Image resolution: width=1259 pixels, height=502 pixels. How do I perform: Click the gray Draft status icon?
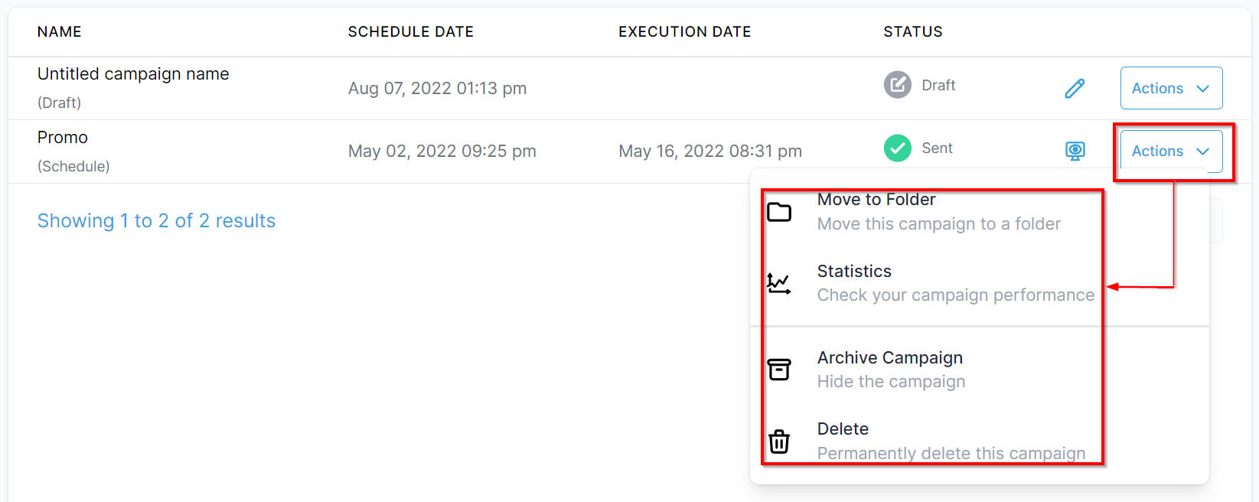(x=897, y=84)
